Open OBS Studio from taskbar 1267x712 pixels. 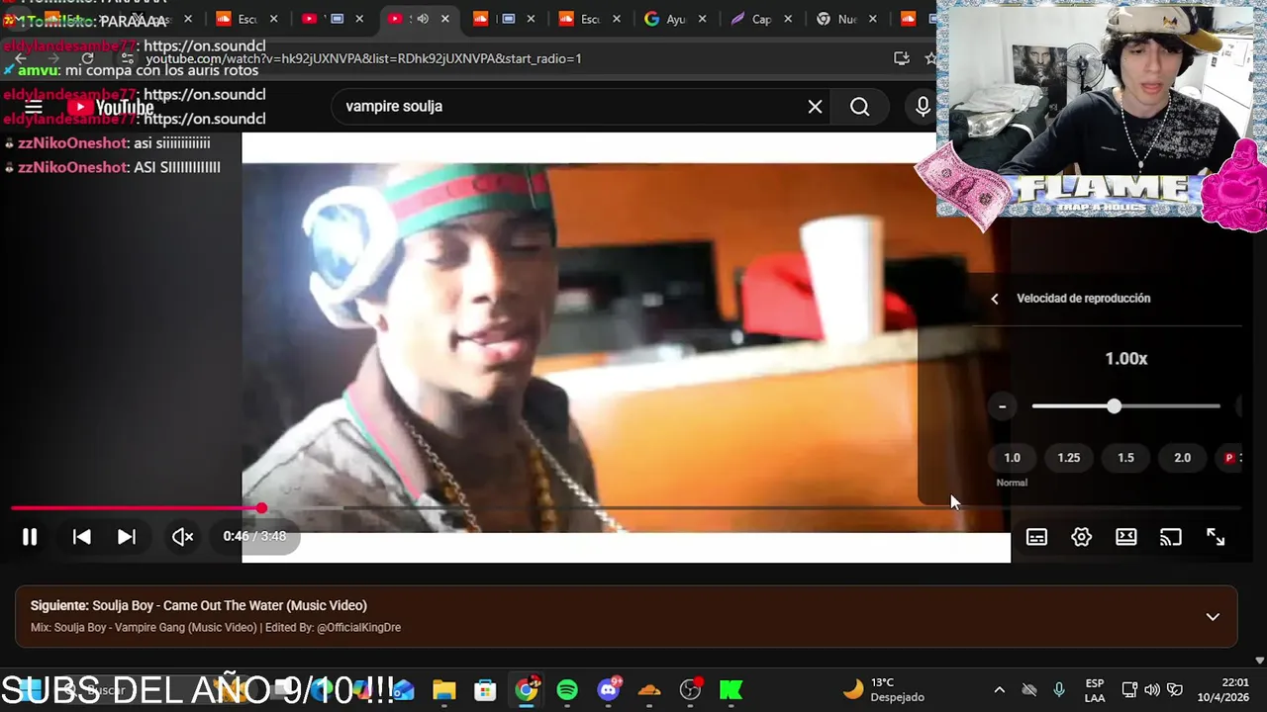pyautogui.click(x=690, y=690)
